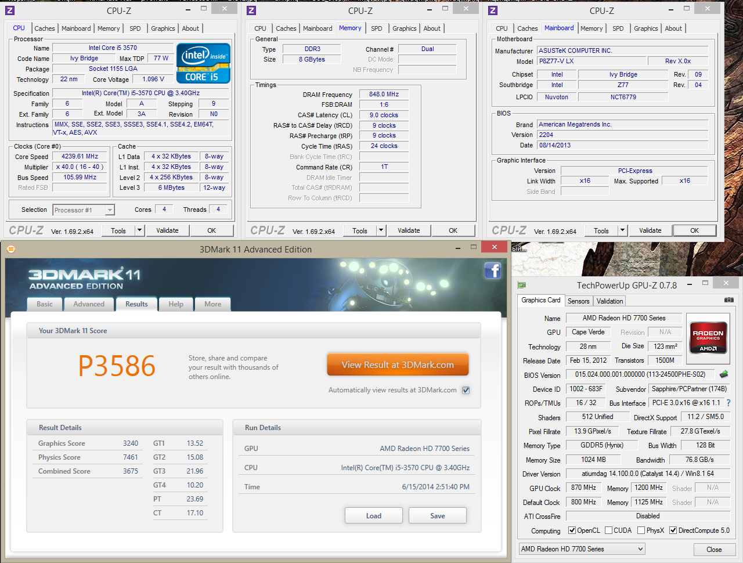Click GPU-Z camera screenshot icon
Image resolution: width=743 pixels, height=563 pixels.
(x=728, y=300)
